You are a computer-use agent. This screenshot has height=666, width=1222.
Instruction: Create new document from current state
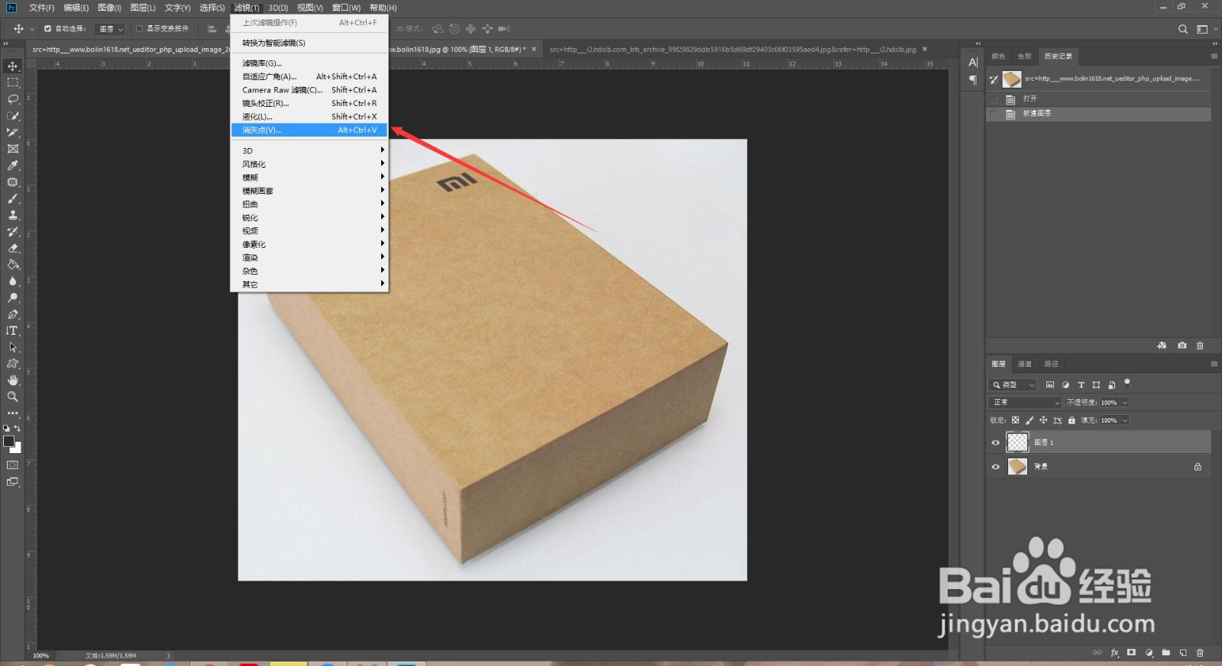1162,346
